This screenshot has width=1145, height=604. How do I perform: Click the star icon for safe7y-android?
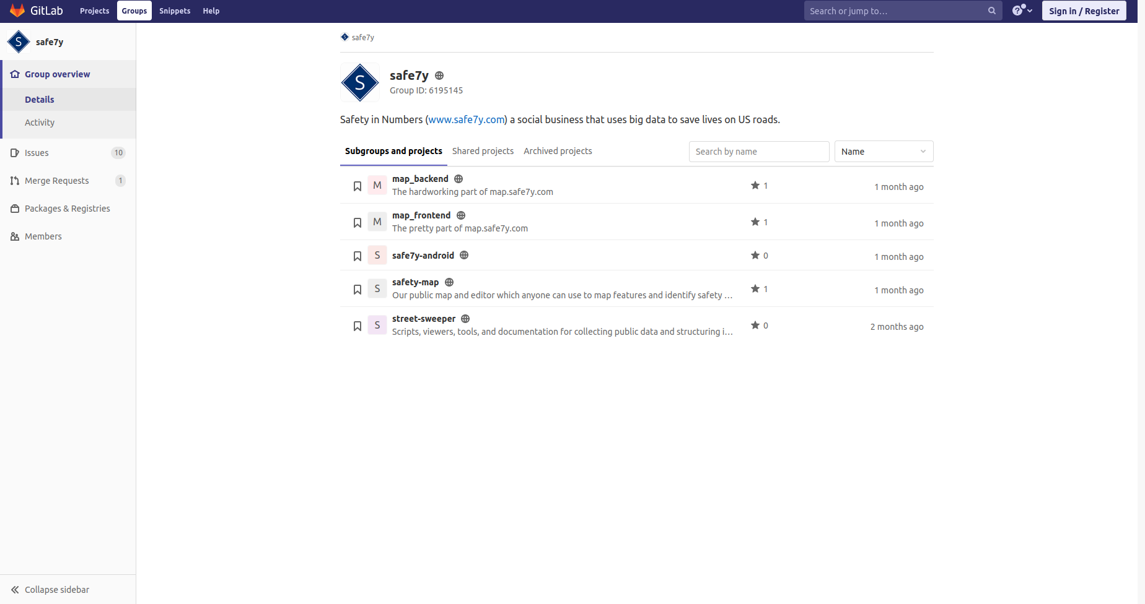(x=755, y=255)
